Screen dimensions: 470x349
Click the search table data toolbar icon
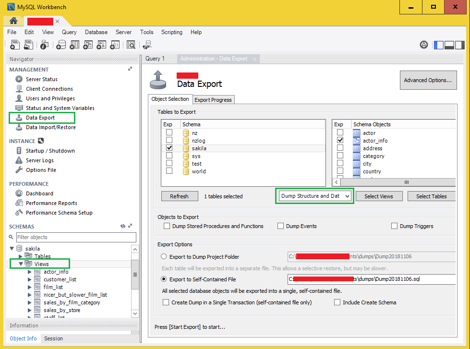(131, 45)
